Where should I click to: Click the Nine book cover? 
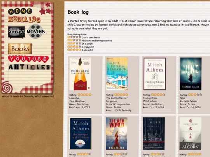coord(191,74)
